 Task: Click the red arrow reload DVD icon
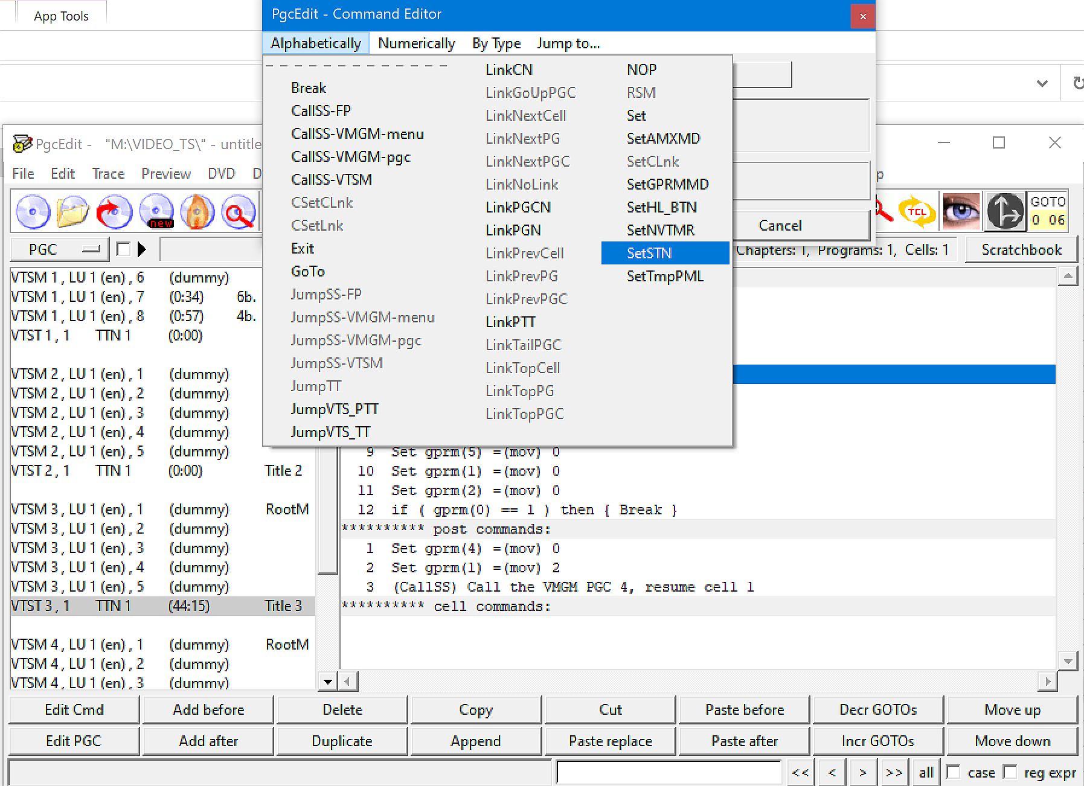[114, 212]
